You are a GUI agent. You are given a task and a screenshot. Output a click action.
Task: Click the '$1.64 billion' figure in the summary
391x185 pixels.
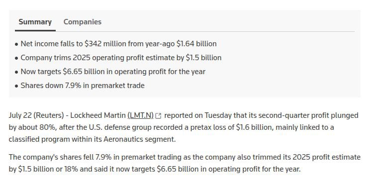(196, 44)
